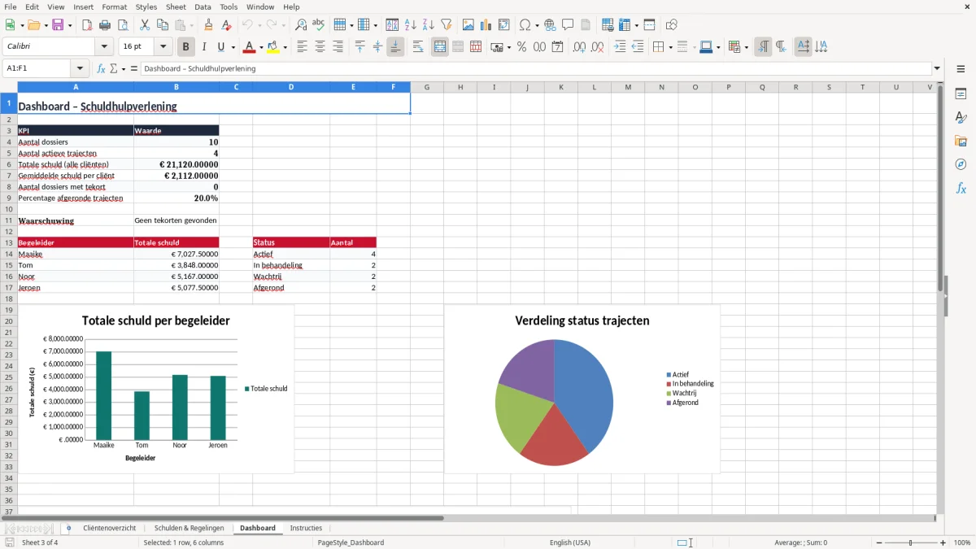The width and height of the screenshot is (976, 549).
Task: Open the Data menu
Action: [203, 7]
